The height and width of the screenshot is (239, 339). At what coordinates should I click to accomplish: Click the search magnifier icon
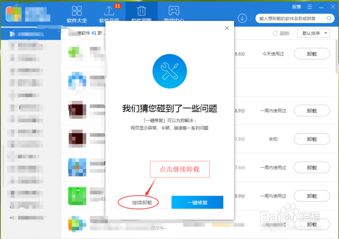(x=329, y=19)
